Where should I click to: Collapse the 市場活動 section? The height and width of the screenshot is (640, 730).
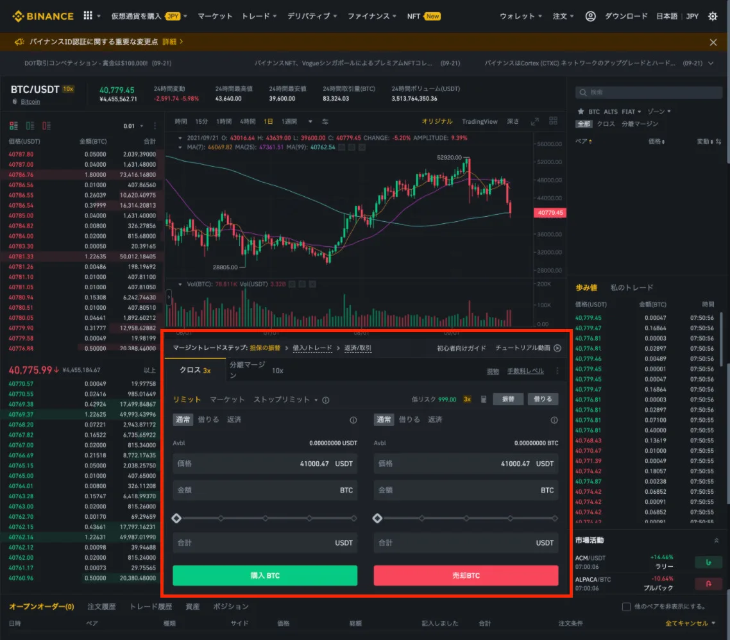pos(716,541)
